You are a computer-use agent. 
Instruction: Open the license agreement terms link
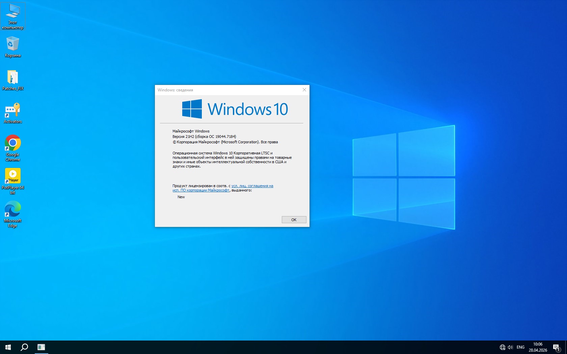point(252,186)
